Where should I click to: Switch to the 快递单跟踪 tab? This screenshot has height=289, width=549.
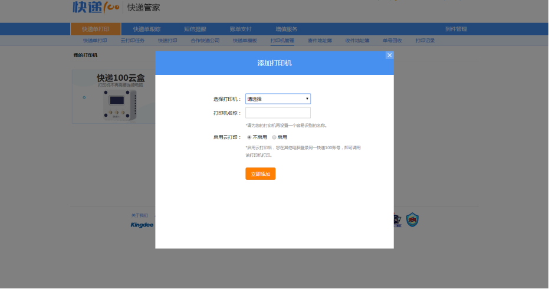tap(147, 29)
